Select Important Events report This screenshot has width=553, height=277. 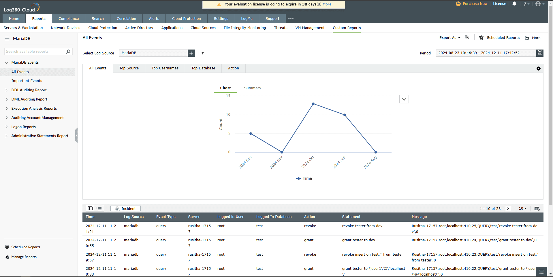tap(27, 81)
